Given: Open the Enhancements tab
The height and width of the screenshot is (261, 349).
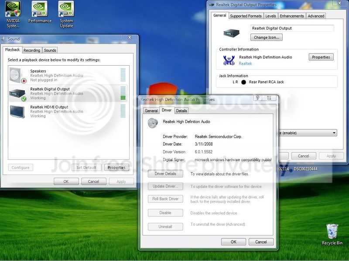Looking at the screenshot, I should (291, 16).
